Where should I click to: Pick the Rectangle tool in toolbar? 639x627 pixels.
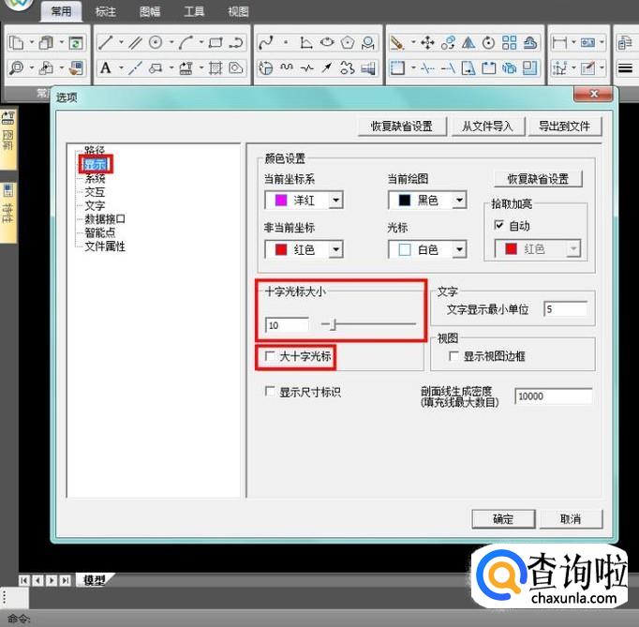[215, 42]
